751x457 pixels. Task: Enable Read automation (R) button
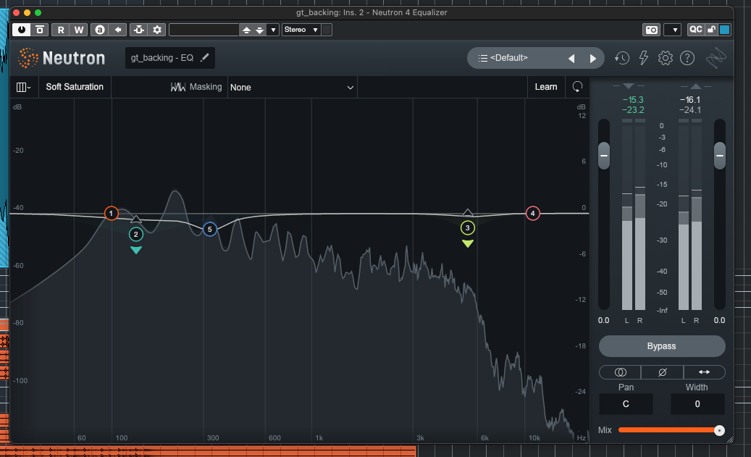click(x=61, y=30)
